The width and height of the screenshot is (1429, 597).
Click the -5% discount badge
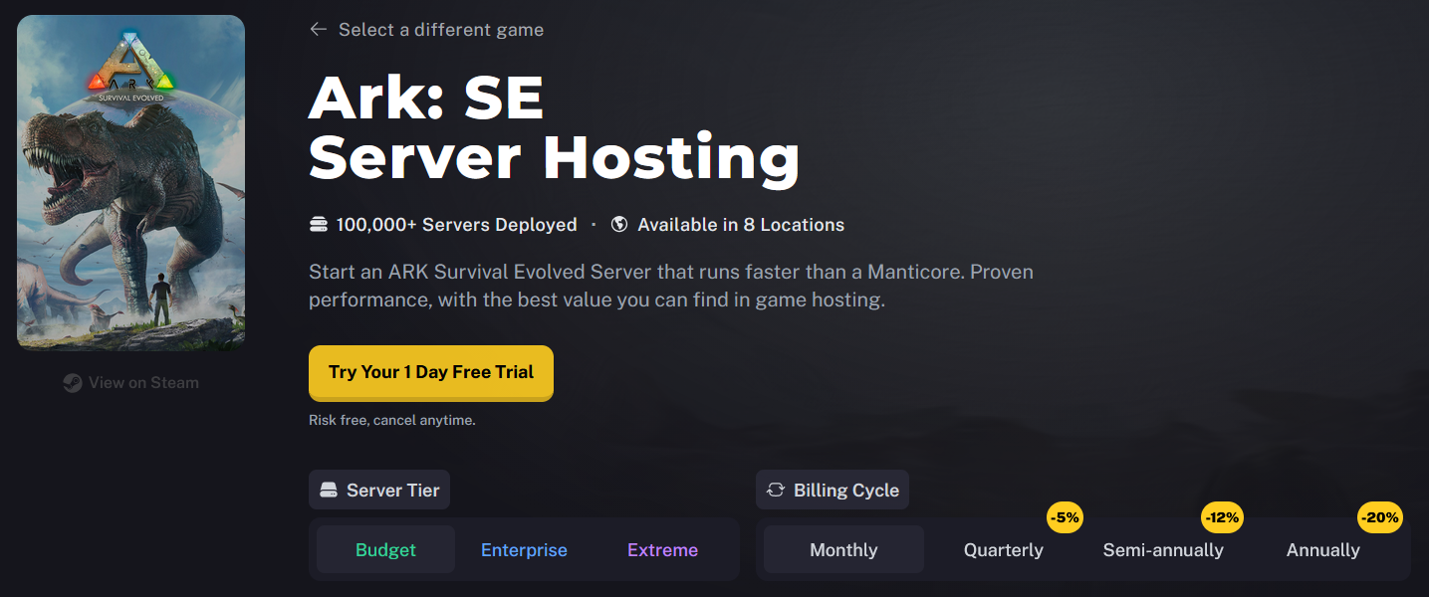[1065, 517]
